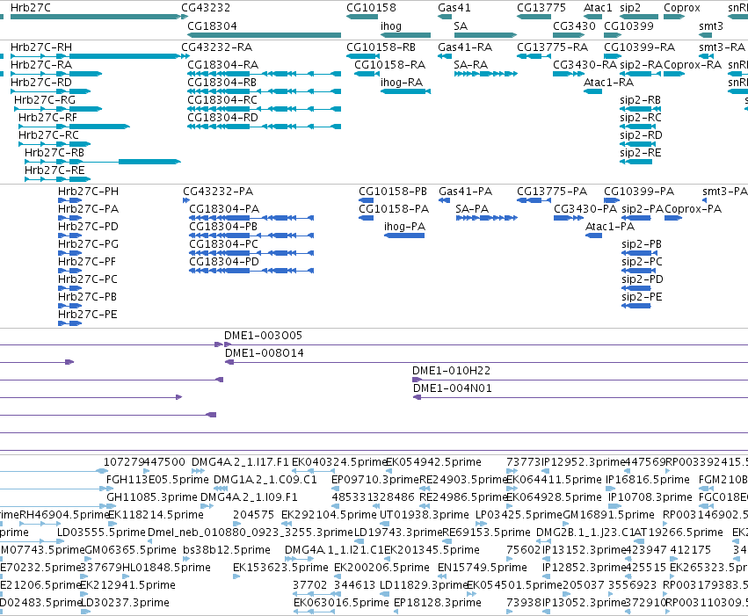Screen dimensions: 748x616
Task: Click EST IP10708.3prime label
Action: (650, 496)
